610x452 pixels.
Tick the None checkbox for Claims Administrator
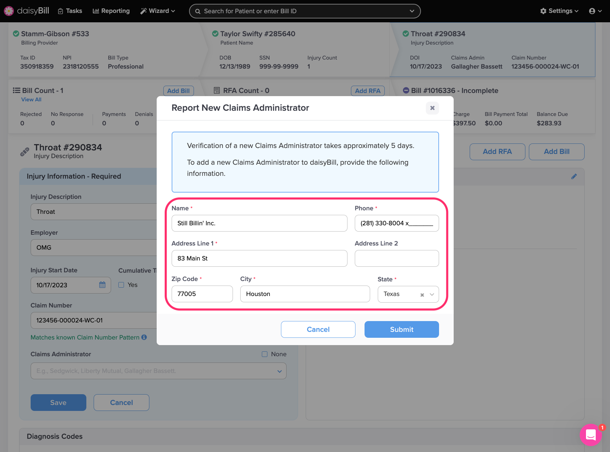[x=265, y=354]
